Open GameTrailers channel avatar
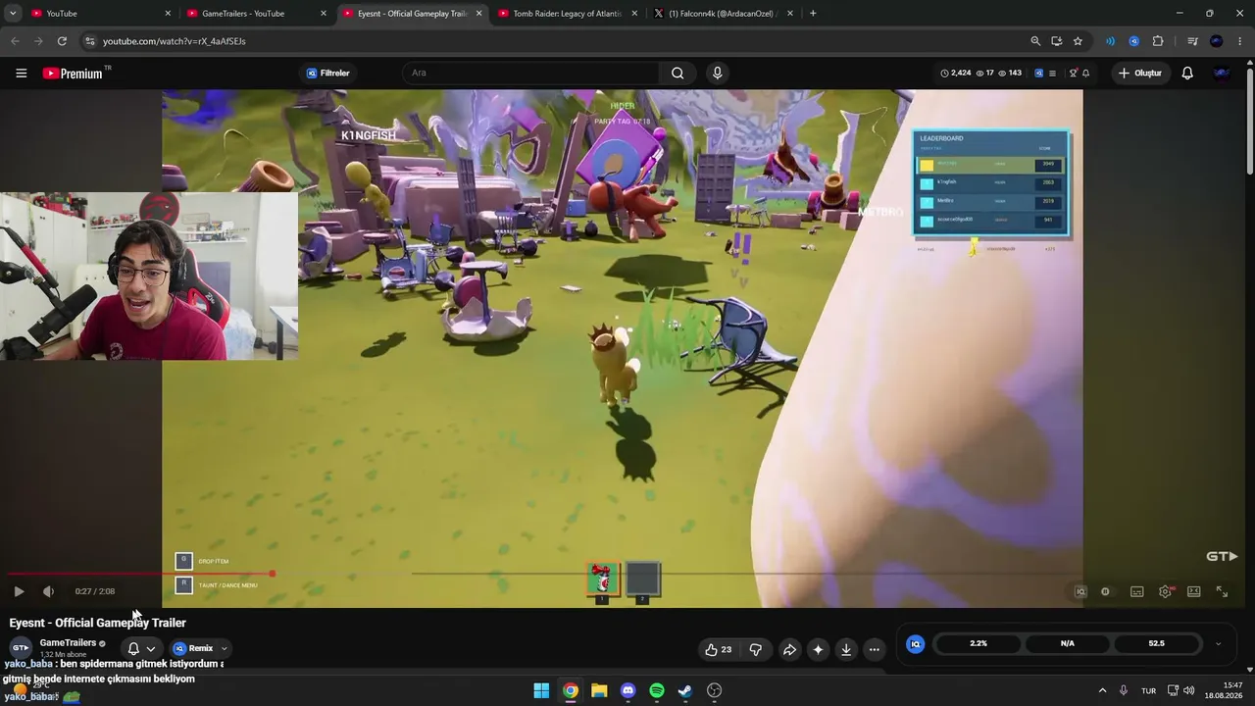Screen dimensions: 1255x706 20,648
